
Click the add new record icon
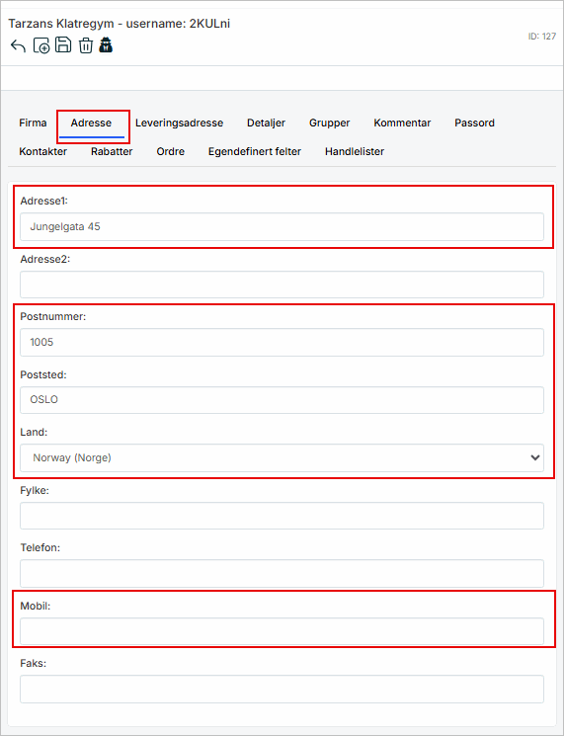pos(41,46)
